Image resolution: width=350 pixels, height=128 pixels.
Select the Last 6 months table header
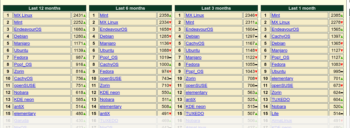click(x=130, y=8)
